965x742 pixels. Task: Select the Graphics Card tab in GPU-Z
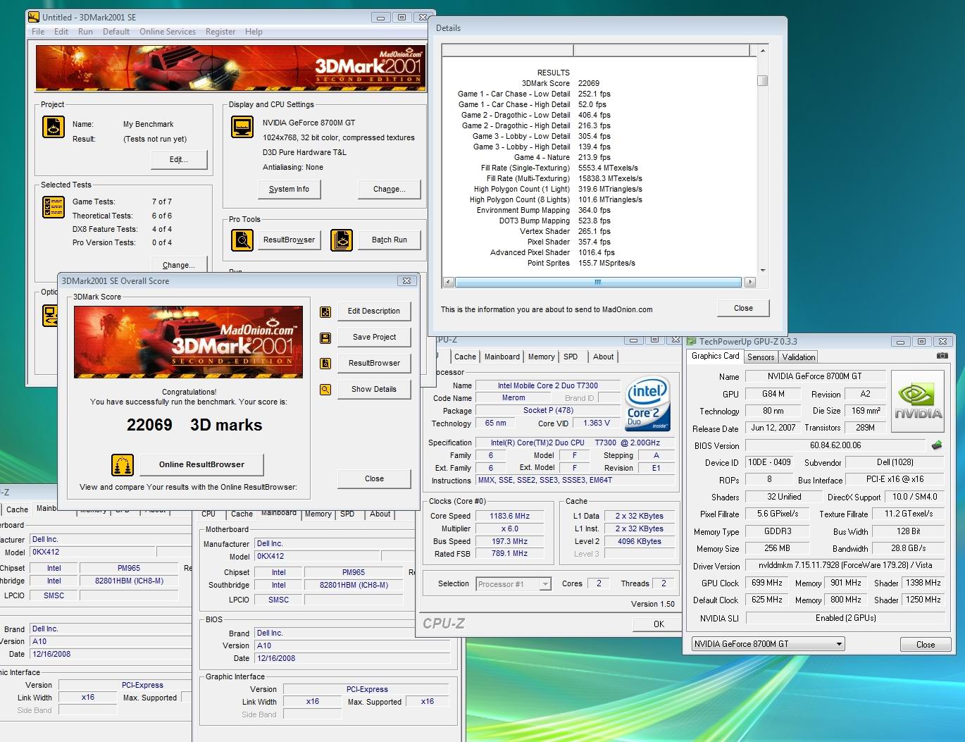(715, 356)
